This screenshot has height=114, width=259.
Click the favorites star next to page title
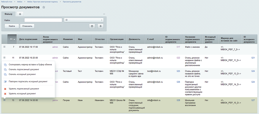[x=44, y=7]
